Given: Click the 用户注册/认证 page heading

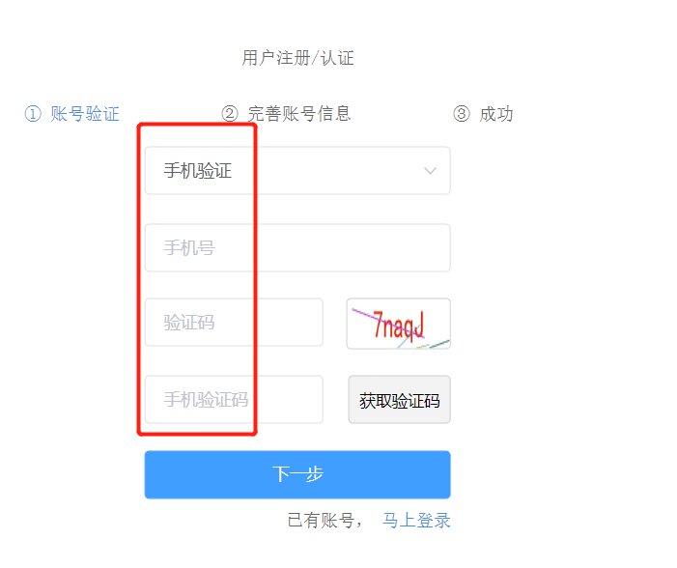Looking at the screenshot, I should click(x=297, y=58).
